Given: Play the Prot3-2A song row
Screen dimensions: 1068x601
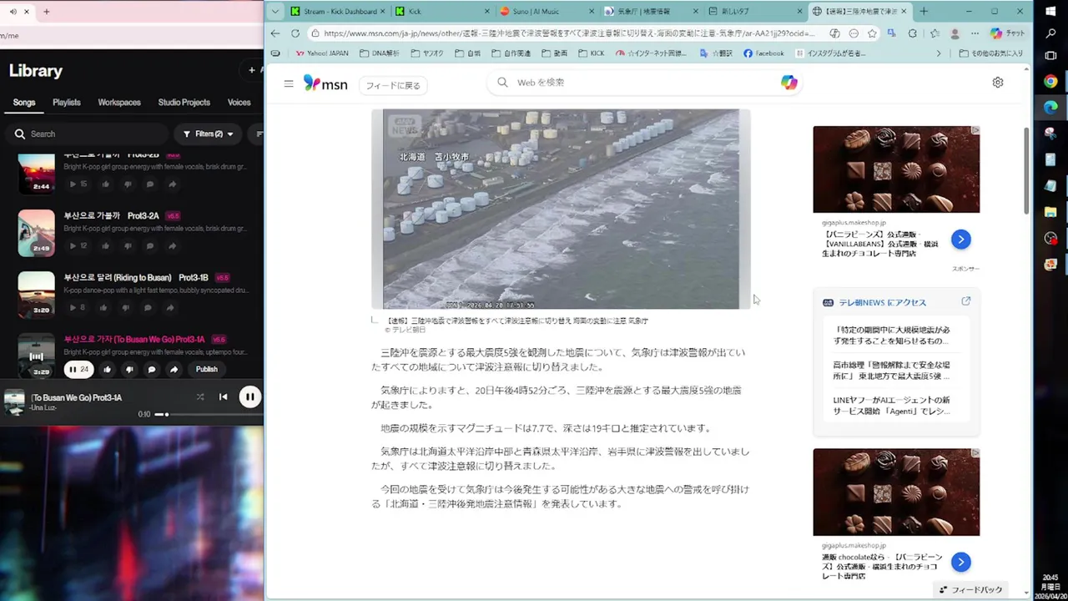Looking at the screenshot, I should pyautogui.click(x=78, y=245).
